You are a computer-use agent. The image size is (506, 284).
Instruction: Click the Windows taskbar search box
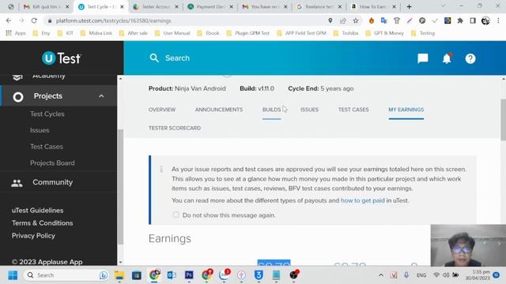pos(66,275)
